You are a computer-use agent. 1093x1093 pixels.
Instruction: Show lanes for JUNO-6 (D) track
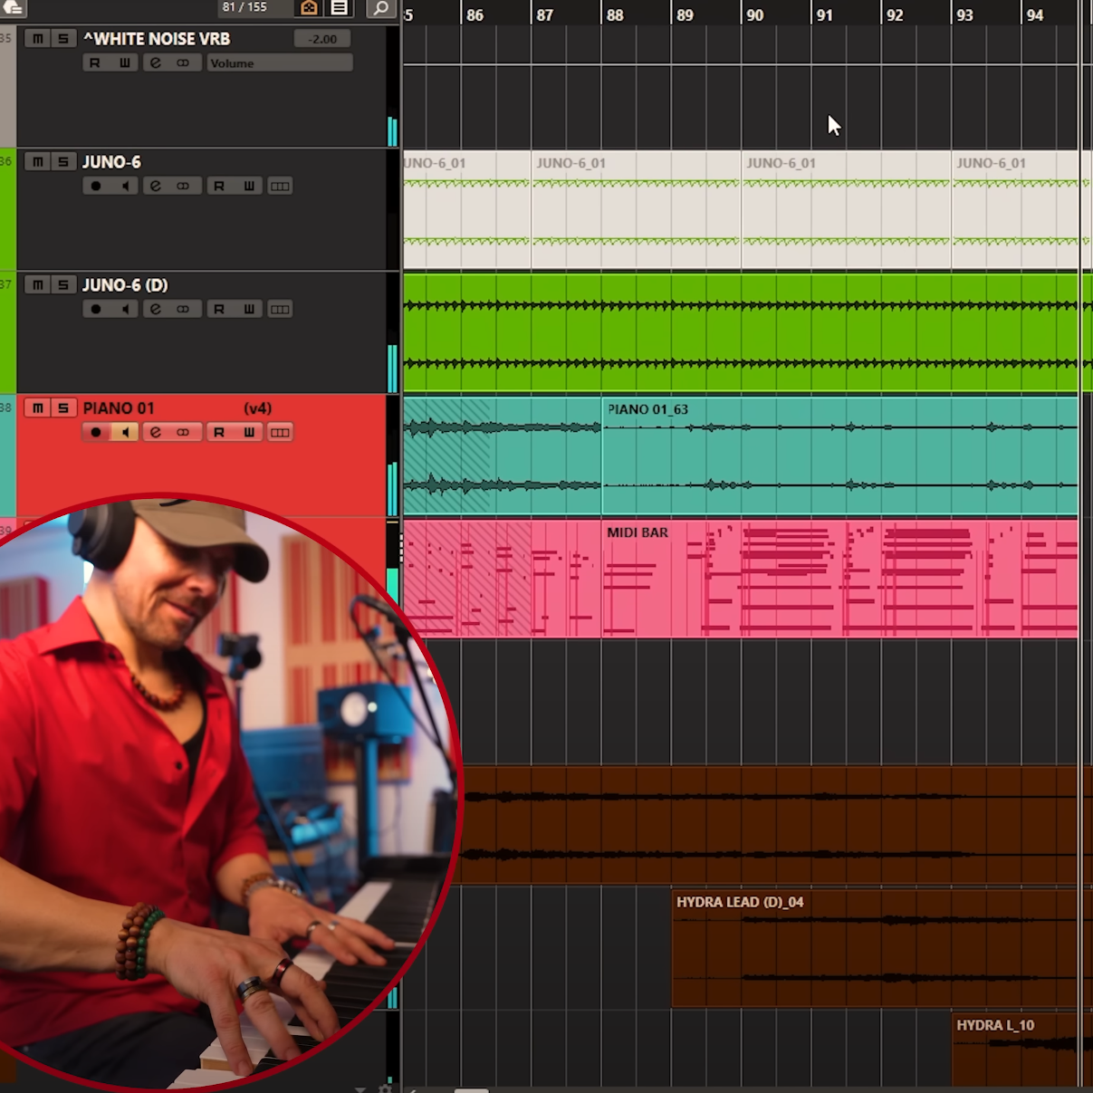coord(280,310)
